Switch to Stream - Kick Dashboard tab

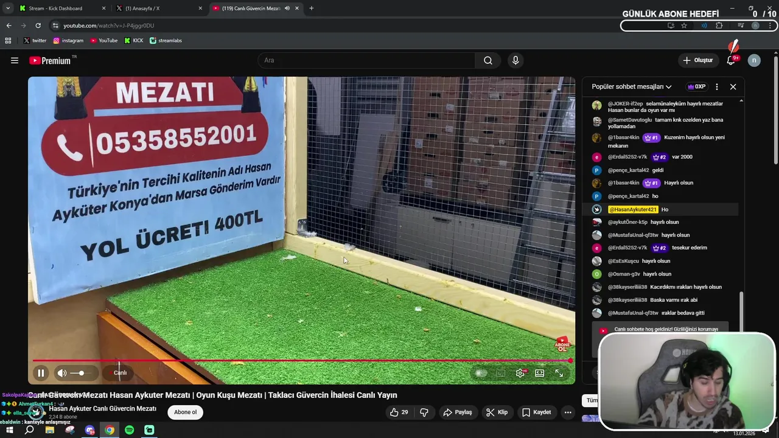pyautogui.click(x=61, y=9)
